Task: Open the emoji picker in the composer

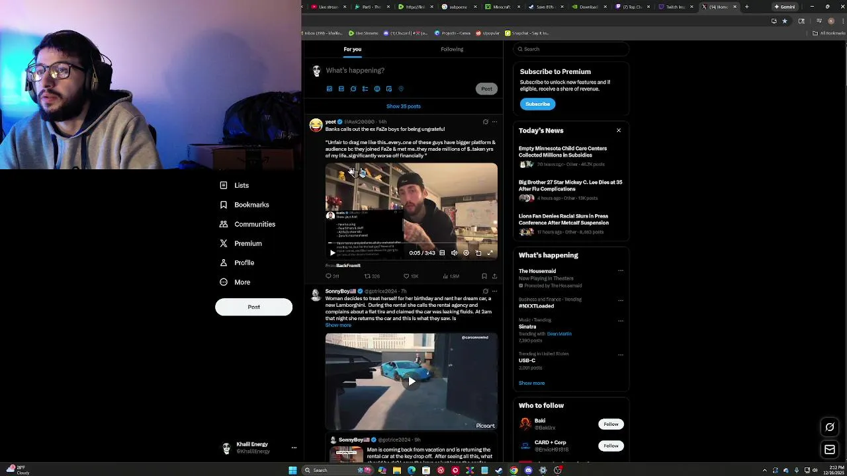Action: pyautogui.click(x=377, y=89)
